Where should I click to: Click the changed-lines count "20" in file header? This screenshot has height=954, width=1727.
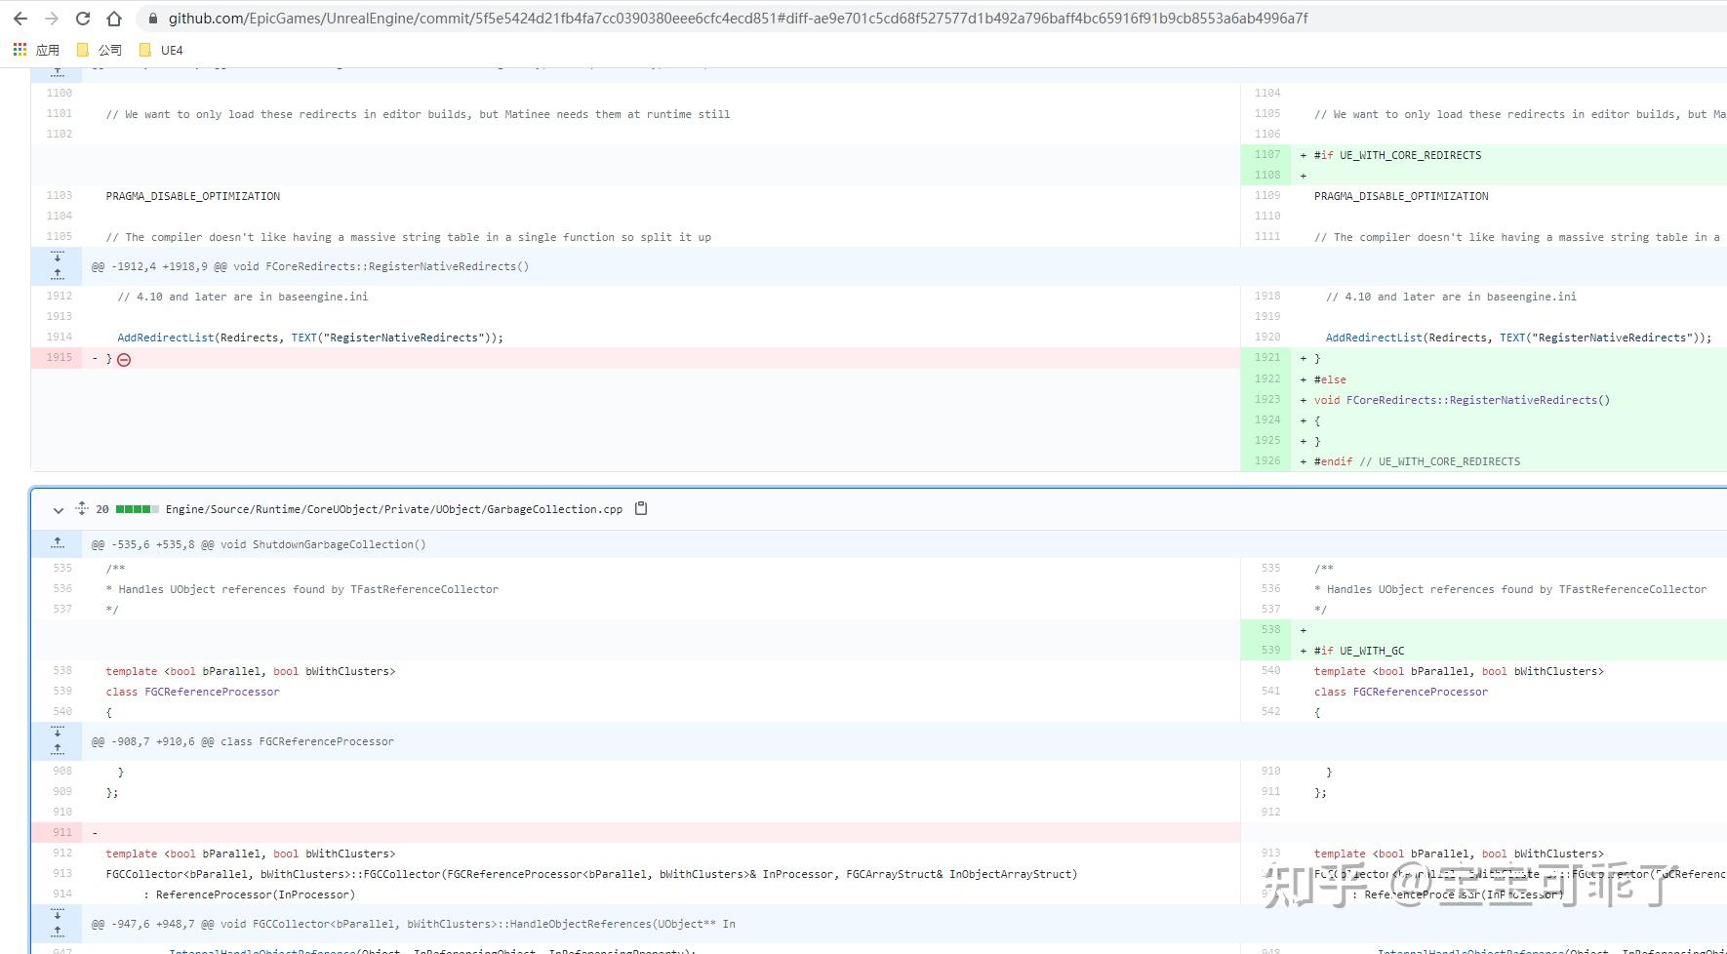coord(102,509)
